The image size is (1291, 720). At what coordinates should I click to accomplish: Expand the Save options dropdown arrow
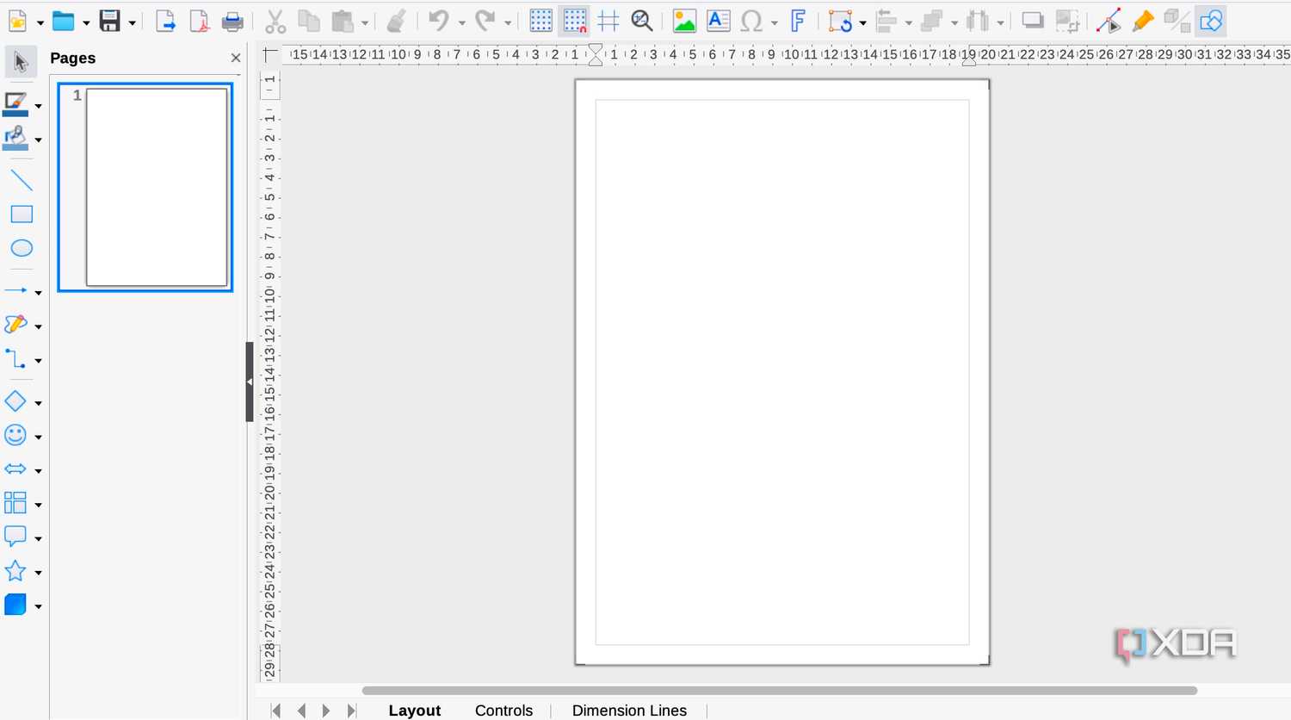click(132, 22)
